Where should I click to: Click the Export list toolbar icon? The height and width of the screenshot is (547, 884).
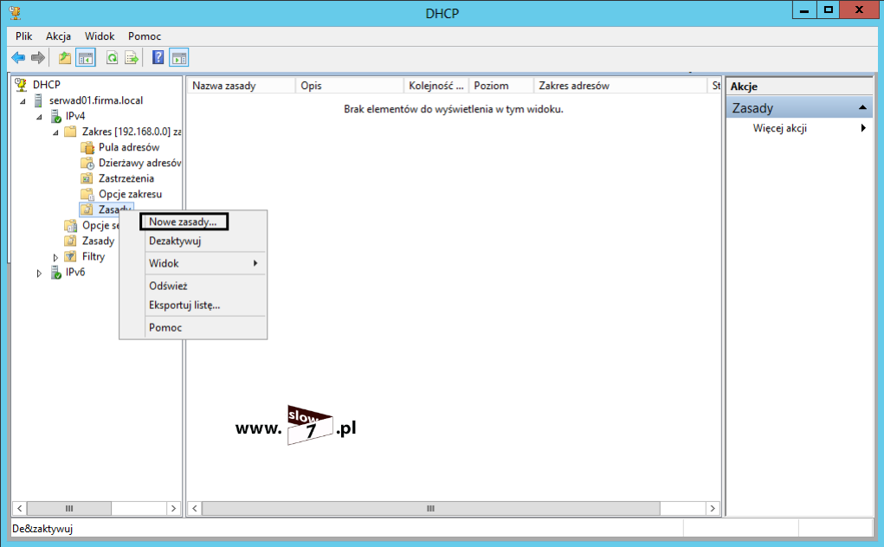[132, 58]
